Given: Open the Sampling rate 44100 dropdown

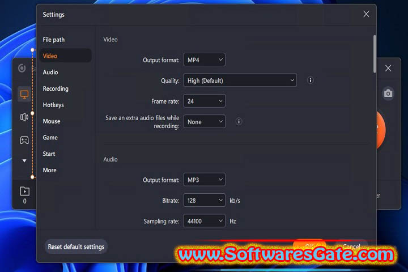Looking at the screenshot, I should (204, 221).
